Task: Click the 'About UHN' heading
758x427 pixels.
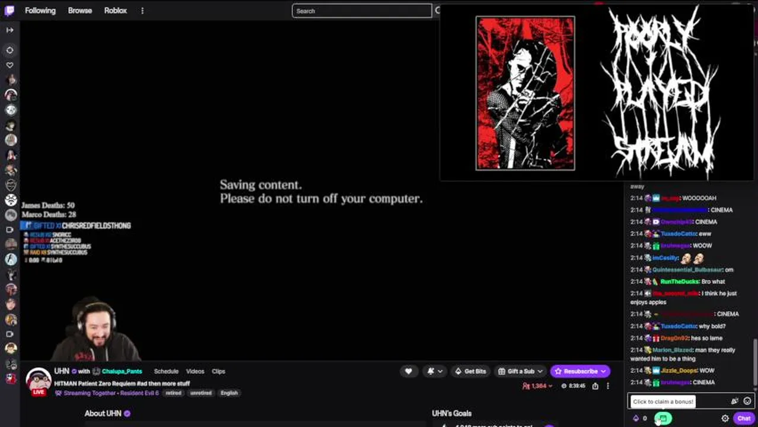Action: point(103,413)
